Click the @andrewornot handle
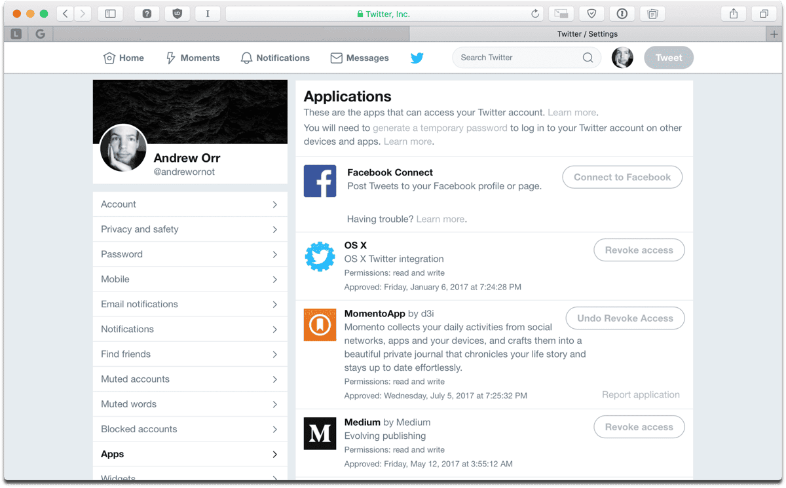Viewport: 786px width, 488px height. (184, 172)
